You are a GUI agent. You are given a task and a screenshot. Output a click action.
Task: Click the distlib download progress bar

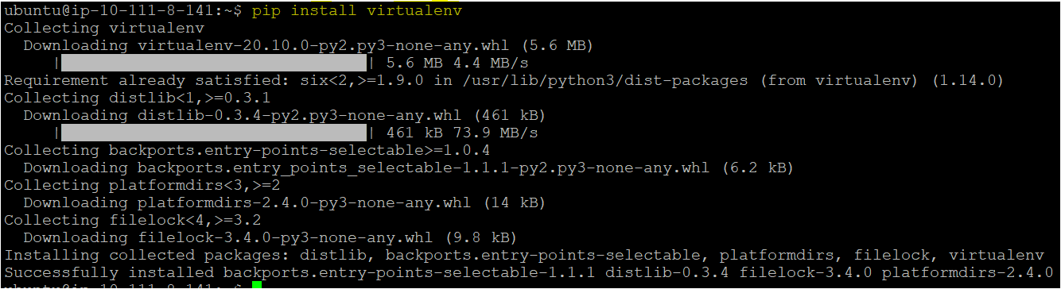click(x=214, y=133)
